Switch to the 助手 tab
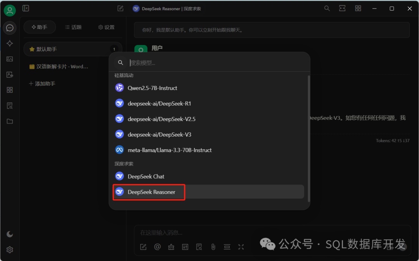The width and height of the screenshot is (419, 261). 40,27
